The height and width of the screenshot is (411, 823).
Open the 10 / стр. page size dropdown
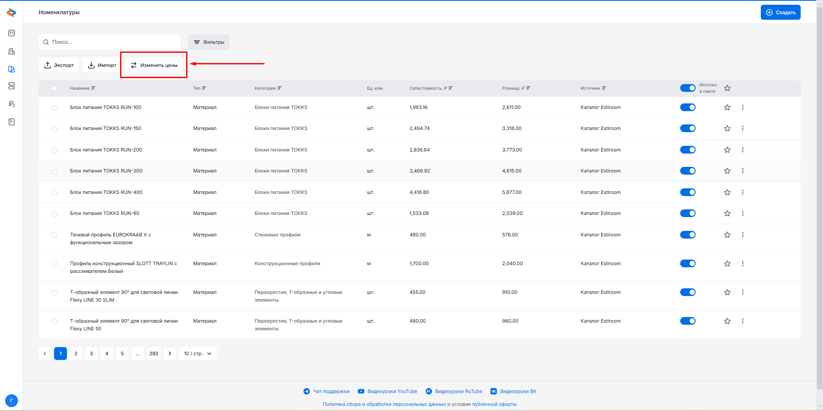tap(198, 354)
